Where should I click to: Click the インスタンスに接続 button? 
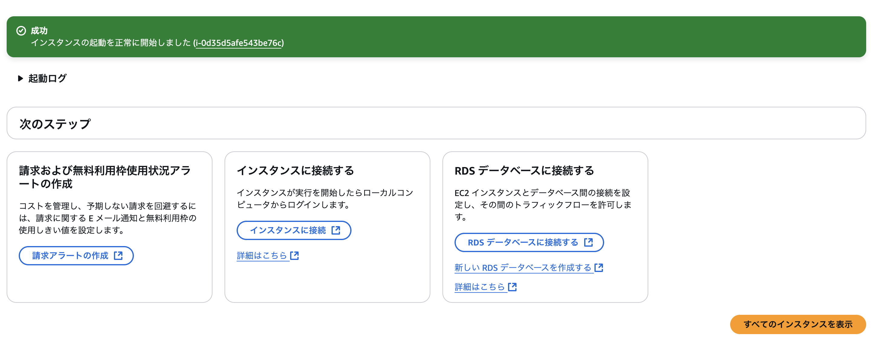(293, 230)
